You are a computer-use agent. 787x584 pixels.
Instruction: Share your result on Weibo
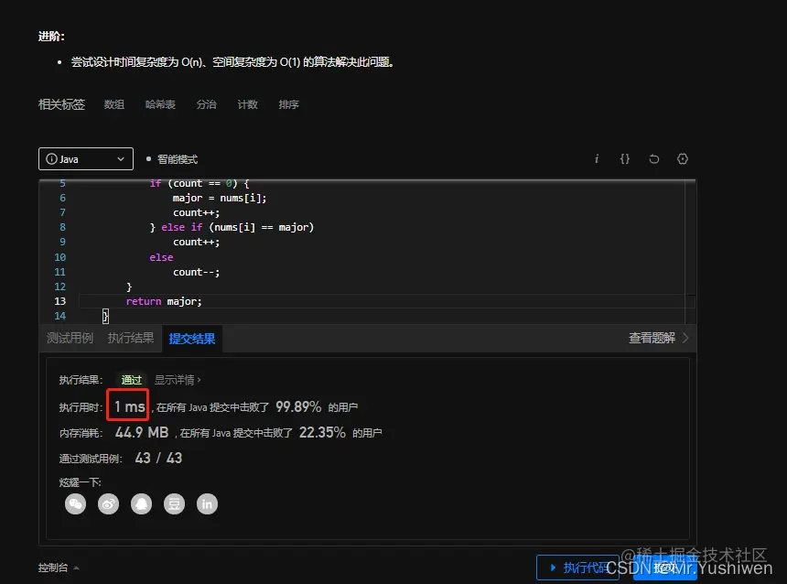[108, 503]
